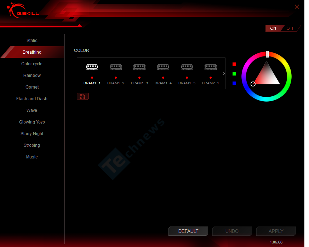Choose Flash and Dash effect

point(32,99)
